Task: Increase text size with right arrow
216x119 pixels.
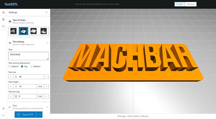Action: (x=46, y=77)
